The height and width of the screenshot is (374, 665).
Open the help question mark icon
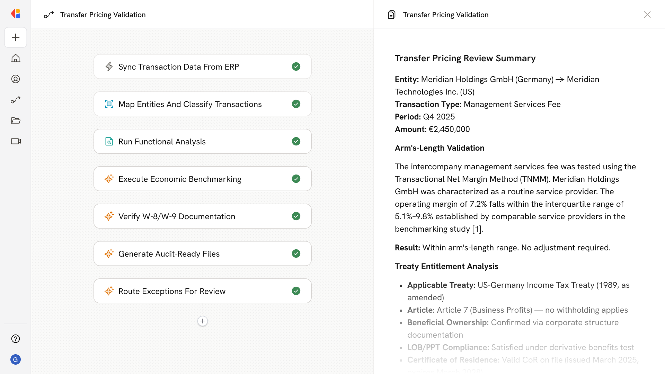click(x=16, y=339)
